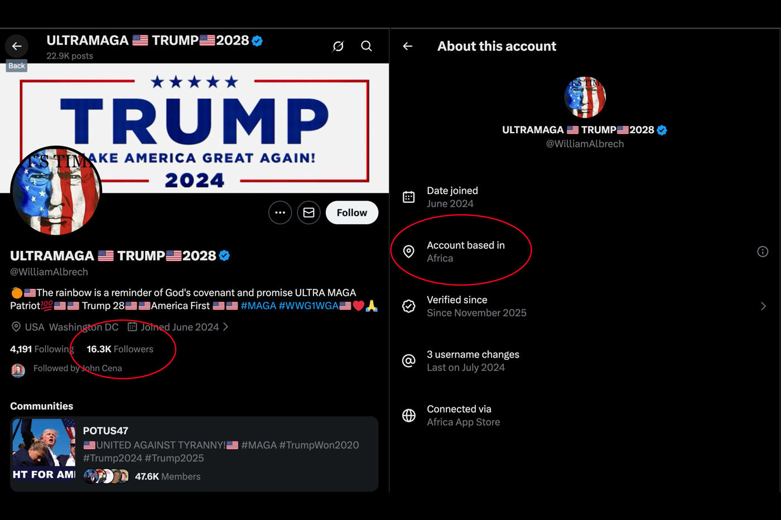Open the Direct Message envelope icon

(308, 212)
